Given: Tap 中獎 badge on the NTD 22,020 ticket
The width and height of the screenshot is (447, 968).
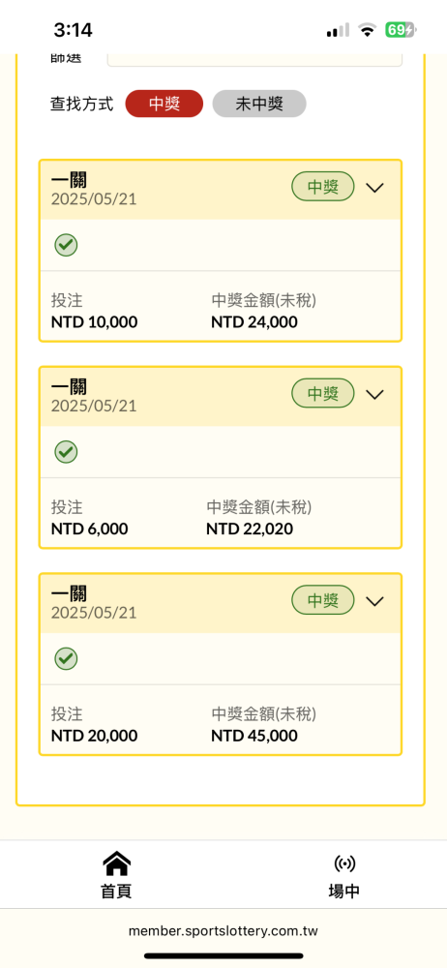Looking at the screenshot, I should coord(323,394).
